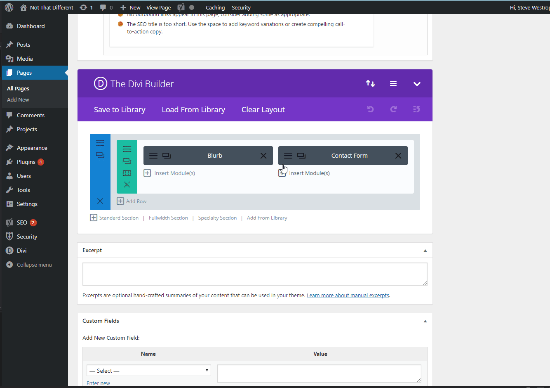Open Learn more about manual excerpts link

pyautogui.click(x=348, y=296)
